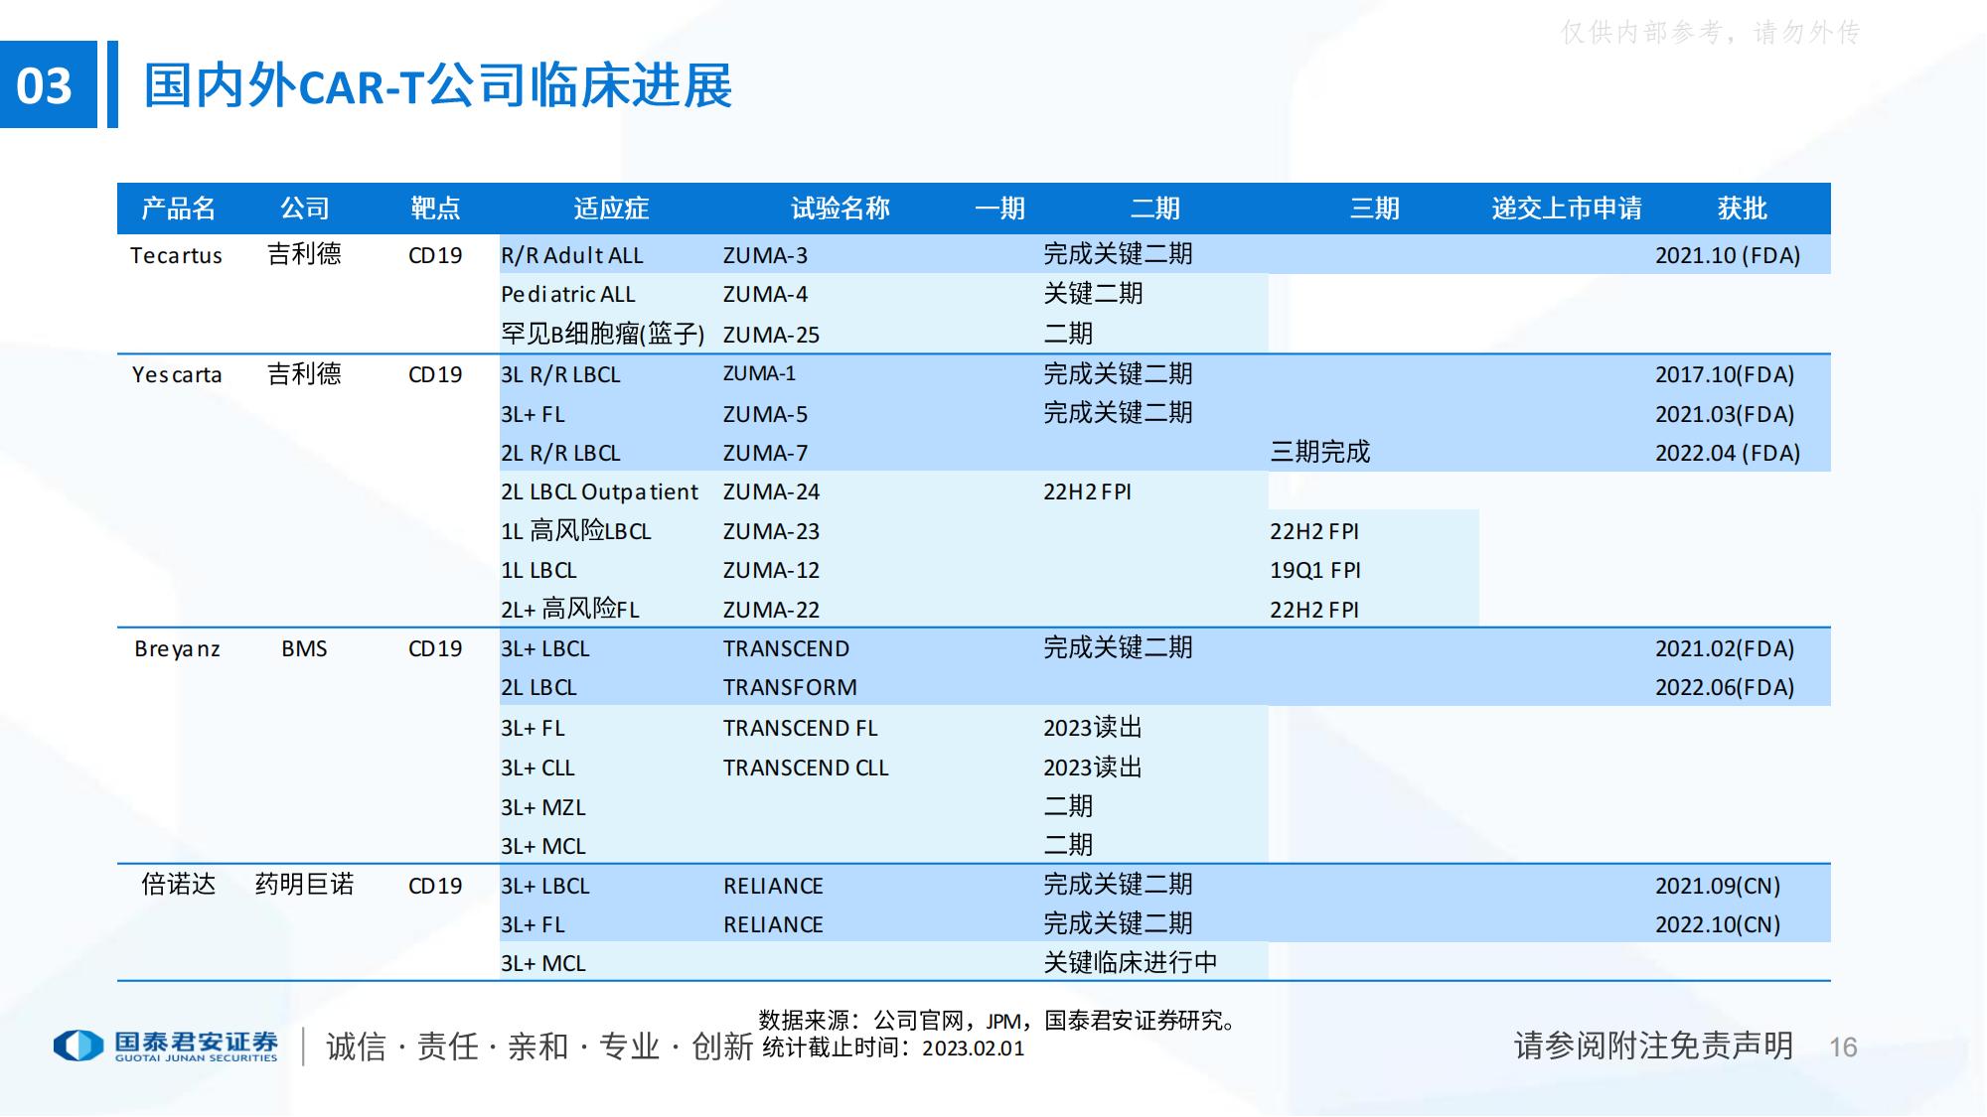1987x1117 pixels.
Task: Click the Guotai Junan Securities logo
Action: pyautogui.click(x=165, y=1046)
